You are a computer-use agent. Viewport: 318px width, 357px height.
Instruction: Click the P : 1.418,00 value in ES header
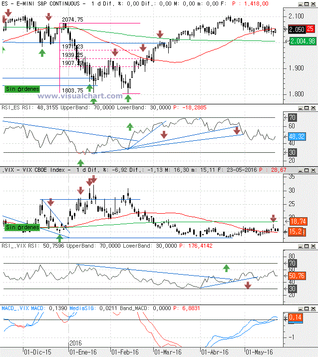coord(251,3)
